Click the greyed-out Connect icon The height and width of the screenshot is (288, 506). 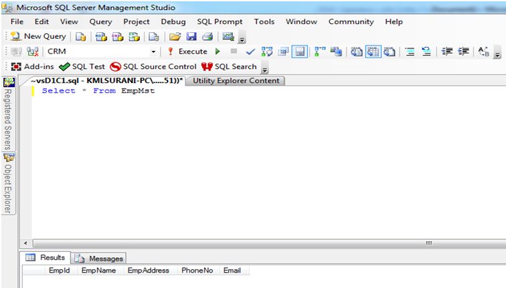pos(16,52)
